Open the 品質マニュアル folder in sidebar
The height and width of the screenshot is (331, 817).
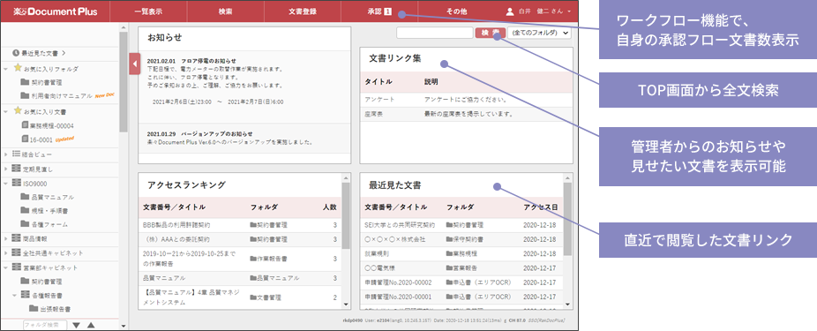tap(53, 197)
